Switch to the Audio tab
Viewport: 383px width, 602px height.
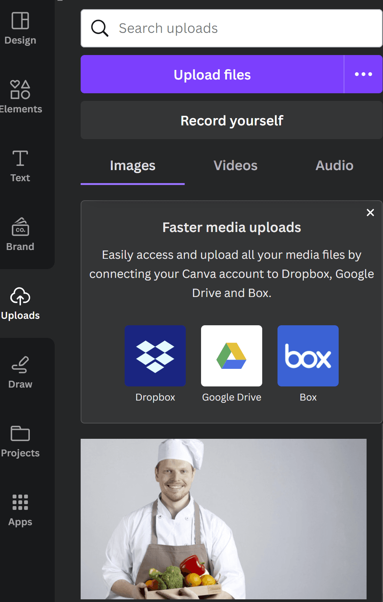click(x=334, y=166)
